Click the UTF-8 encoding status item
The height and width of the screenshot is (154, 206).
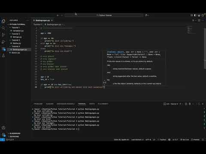pyautogui.click(x=148, y=139)
